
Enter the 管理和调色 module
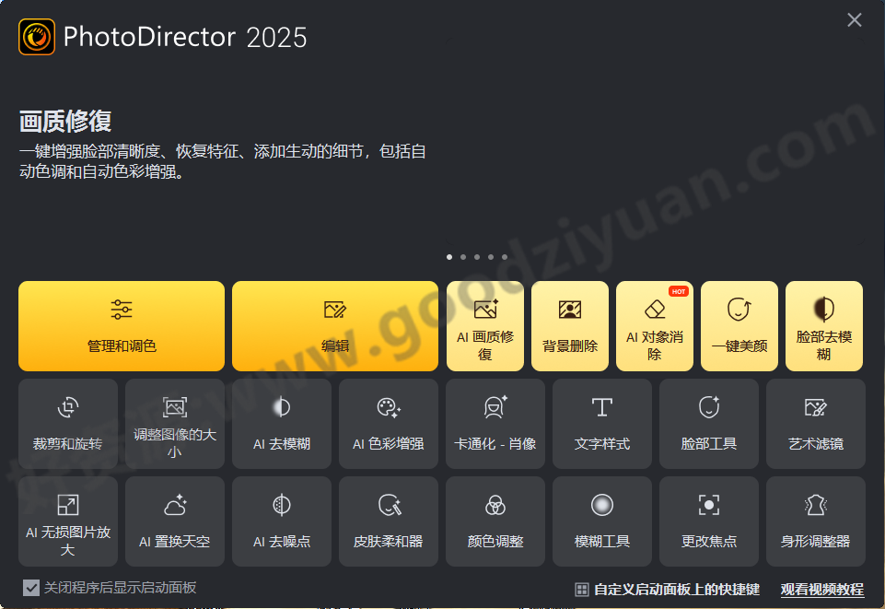pyautogui.click(x=121, y=326)
